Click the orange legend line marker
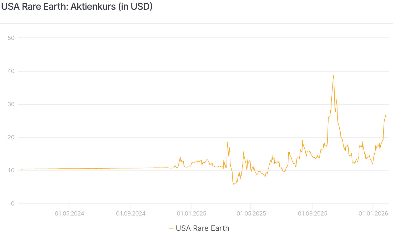393x236 pixels. (171, 228)
